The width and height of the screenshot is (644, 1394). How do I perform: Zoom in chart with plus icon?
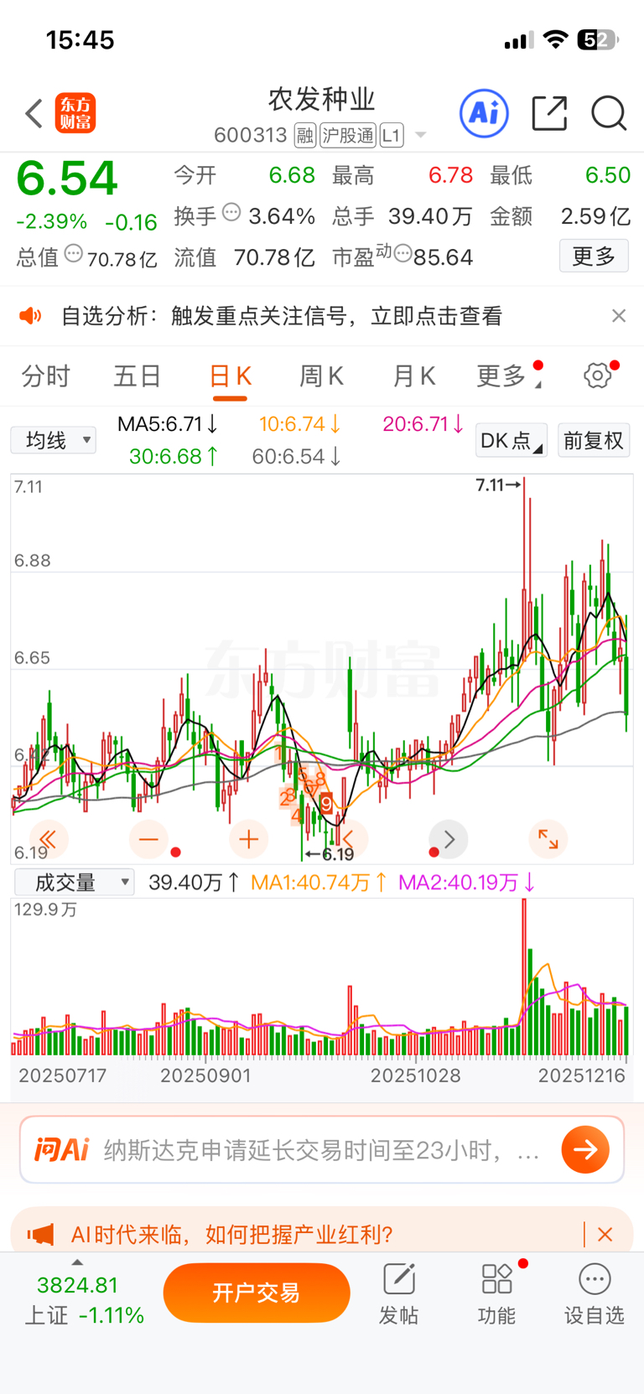coord(248,839)
